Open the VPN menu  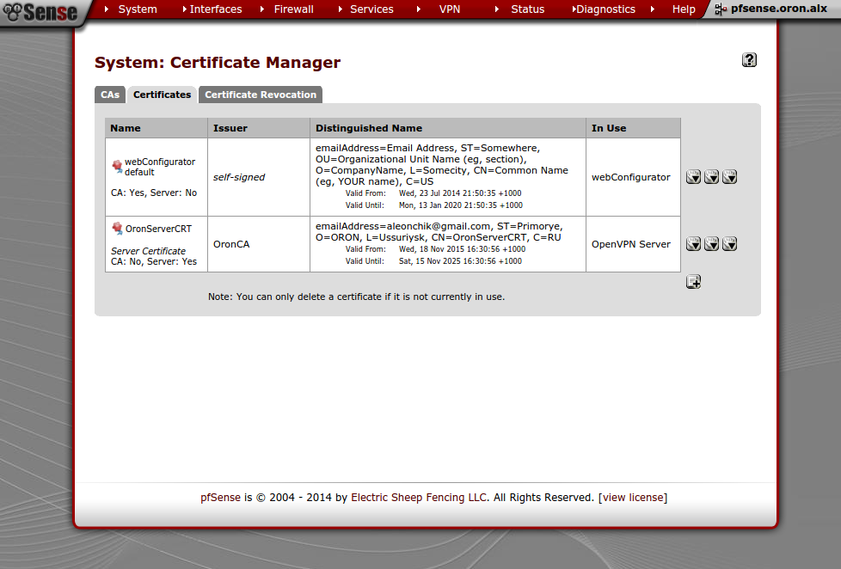[x=450, y=9]
